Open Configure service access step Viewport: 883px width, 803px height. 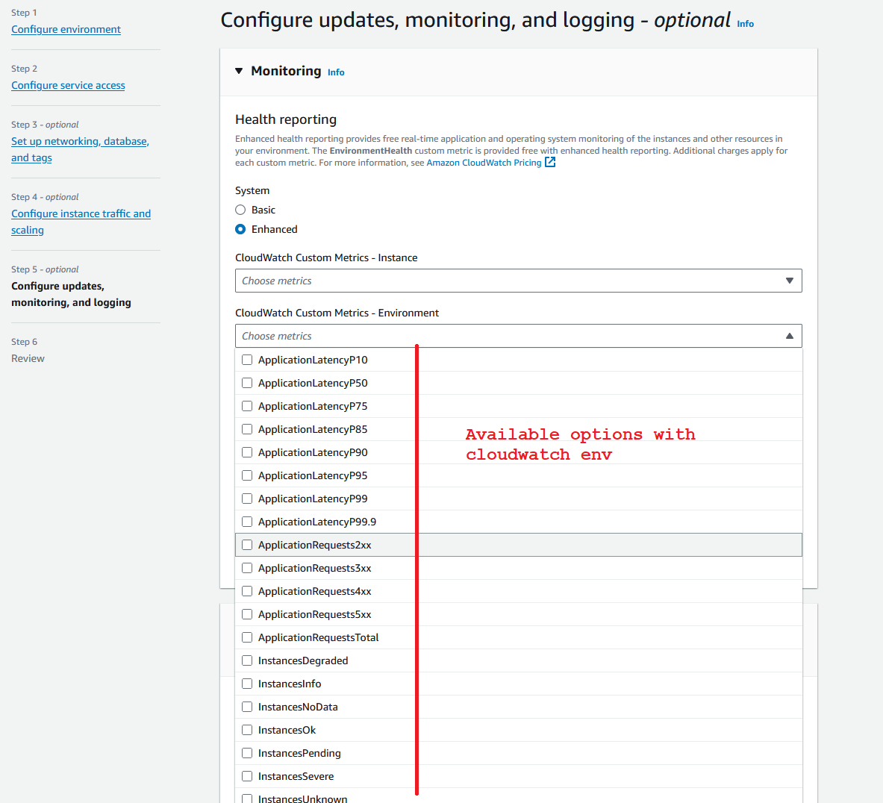[68, 85]
